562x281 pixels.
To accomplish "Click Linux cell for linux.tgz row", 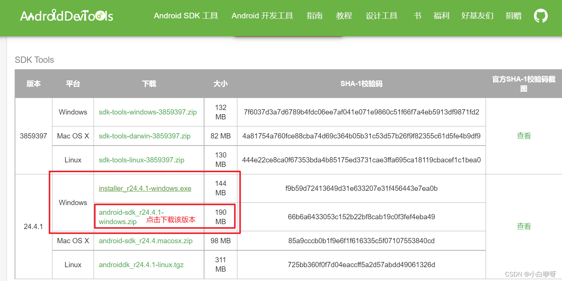I will (73, 265).
